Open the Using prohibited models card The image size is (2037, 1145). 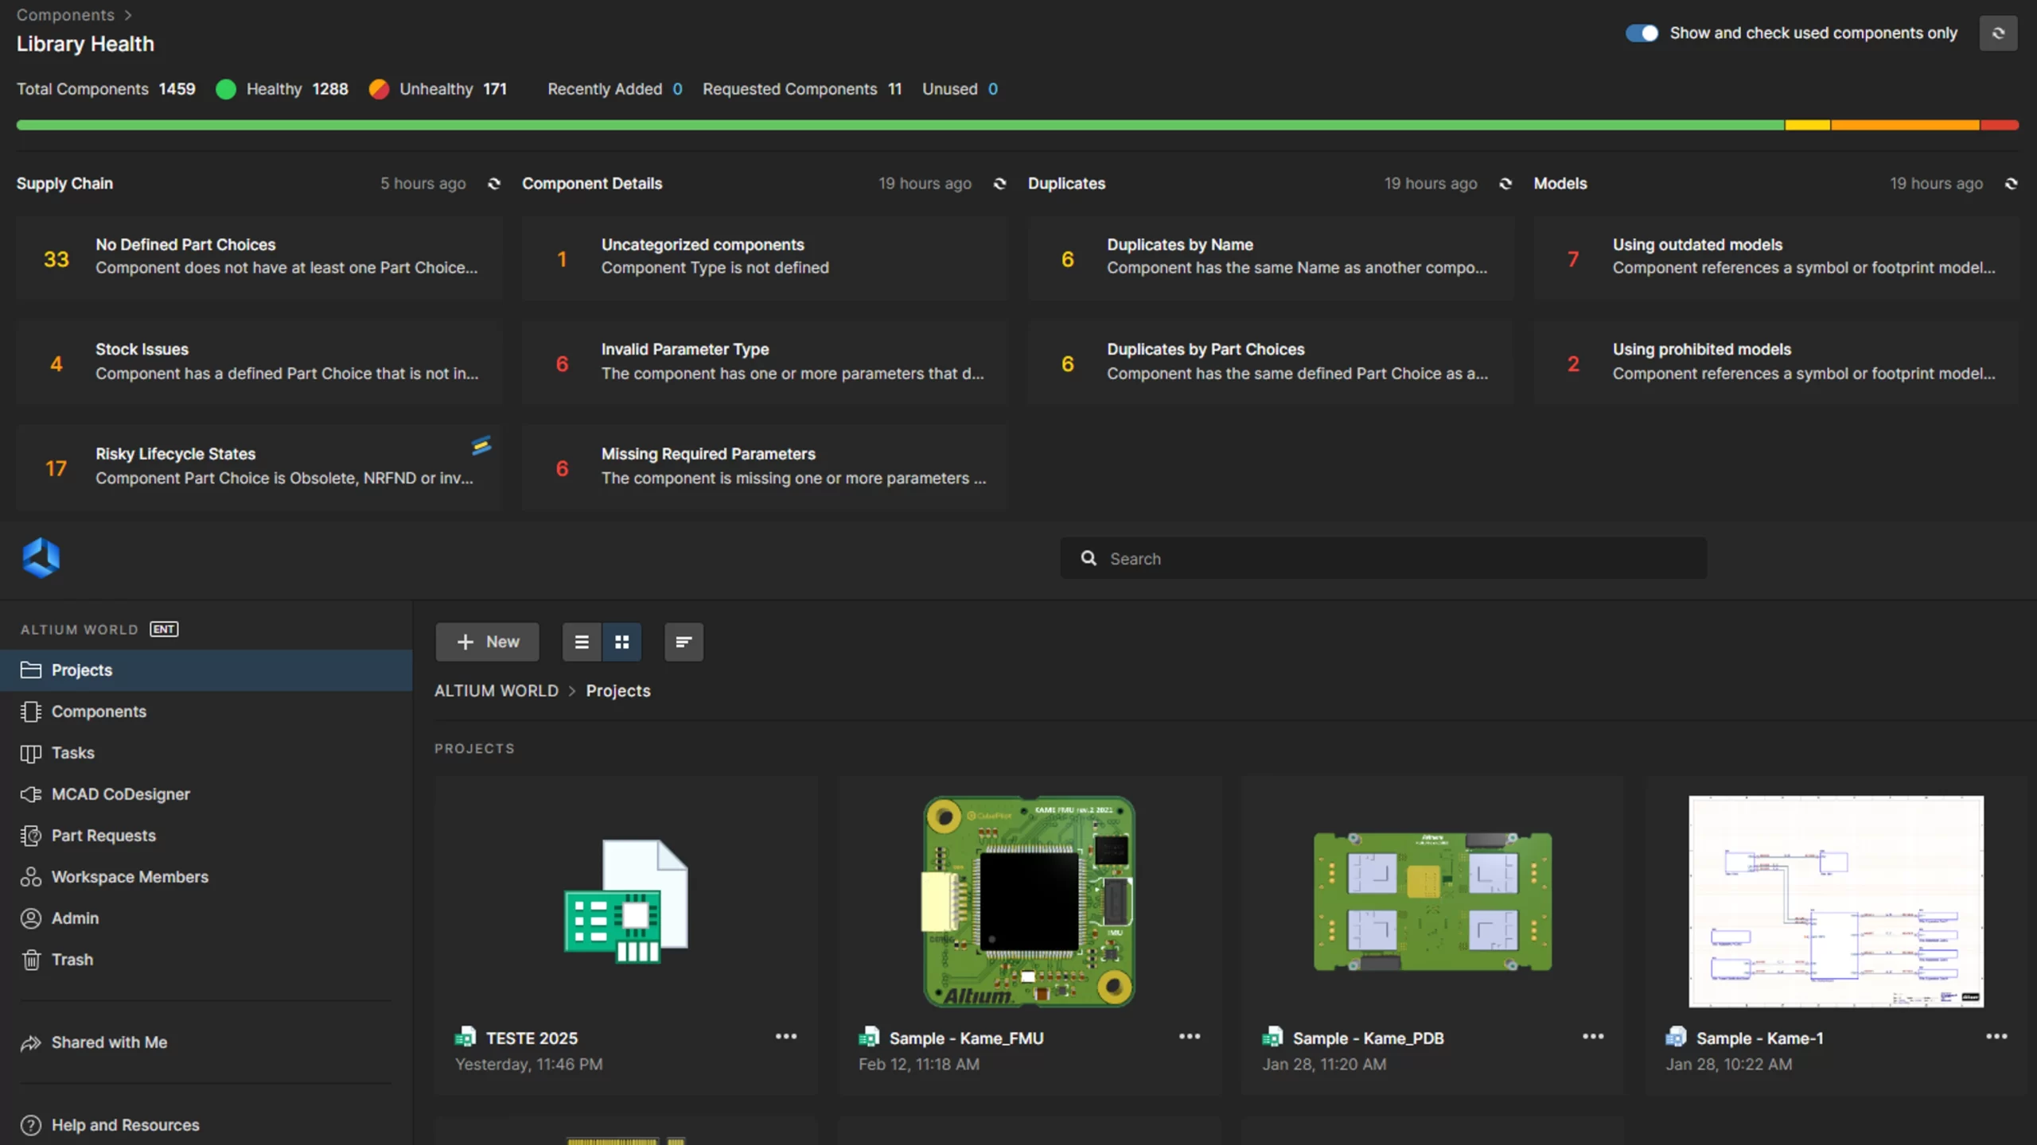[1777, 363]
